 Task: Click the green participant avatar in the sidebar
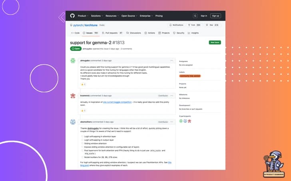tap(181, 121)
